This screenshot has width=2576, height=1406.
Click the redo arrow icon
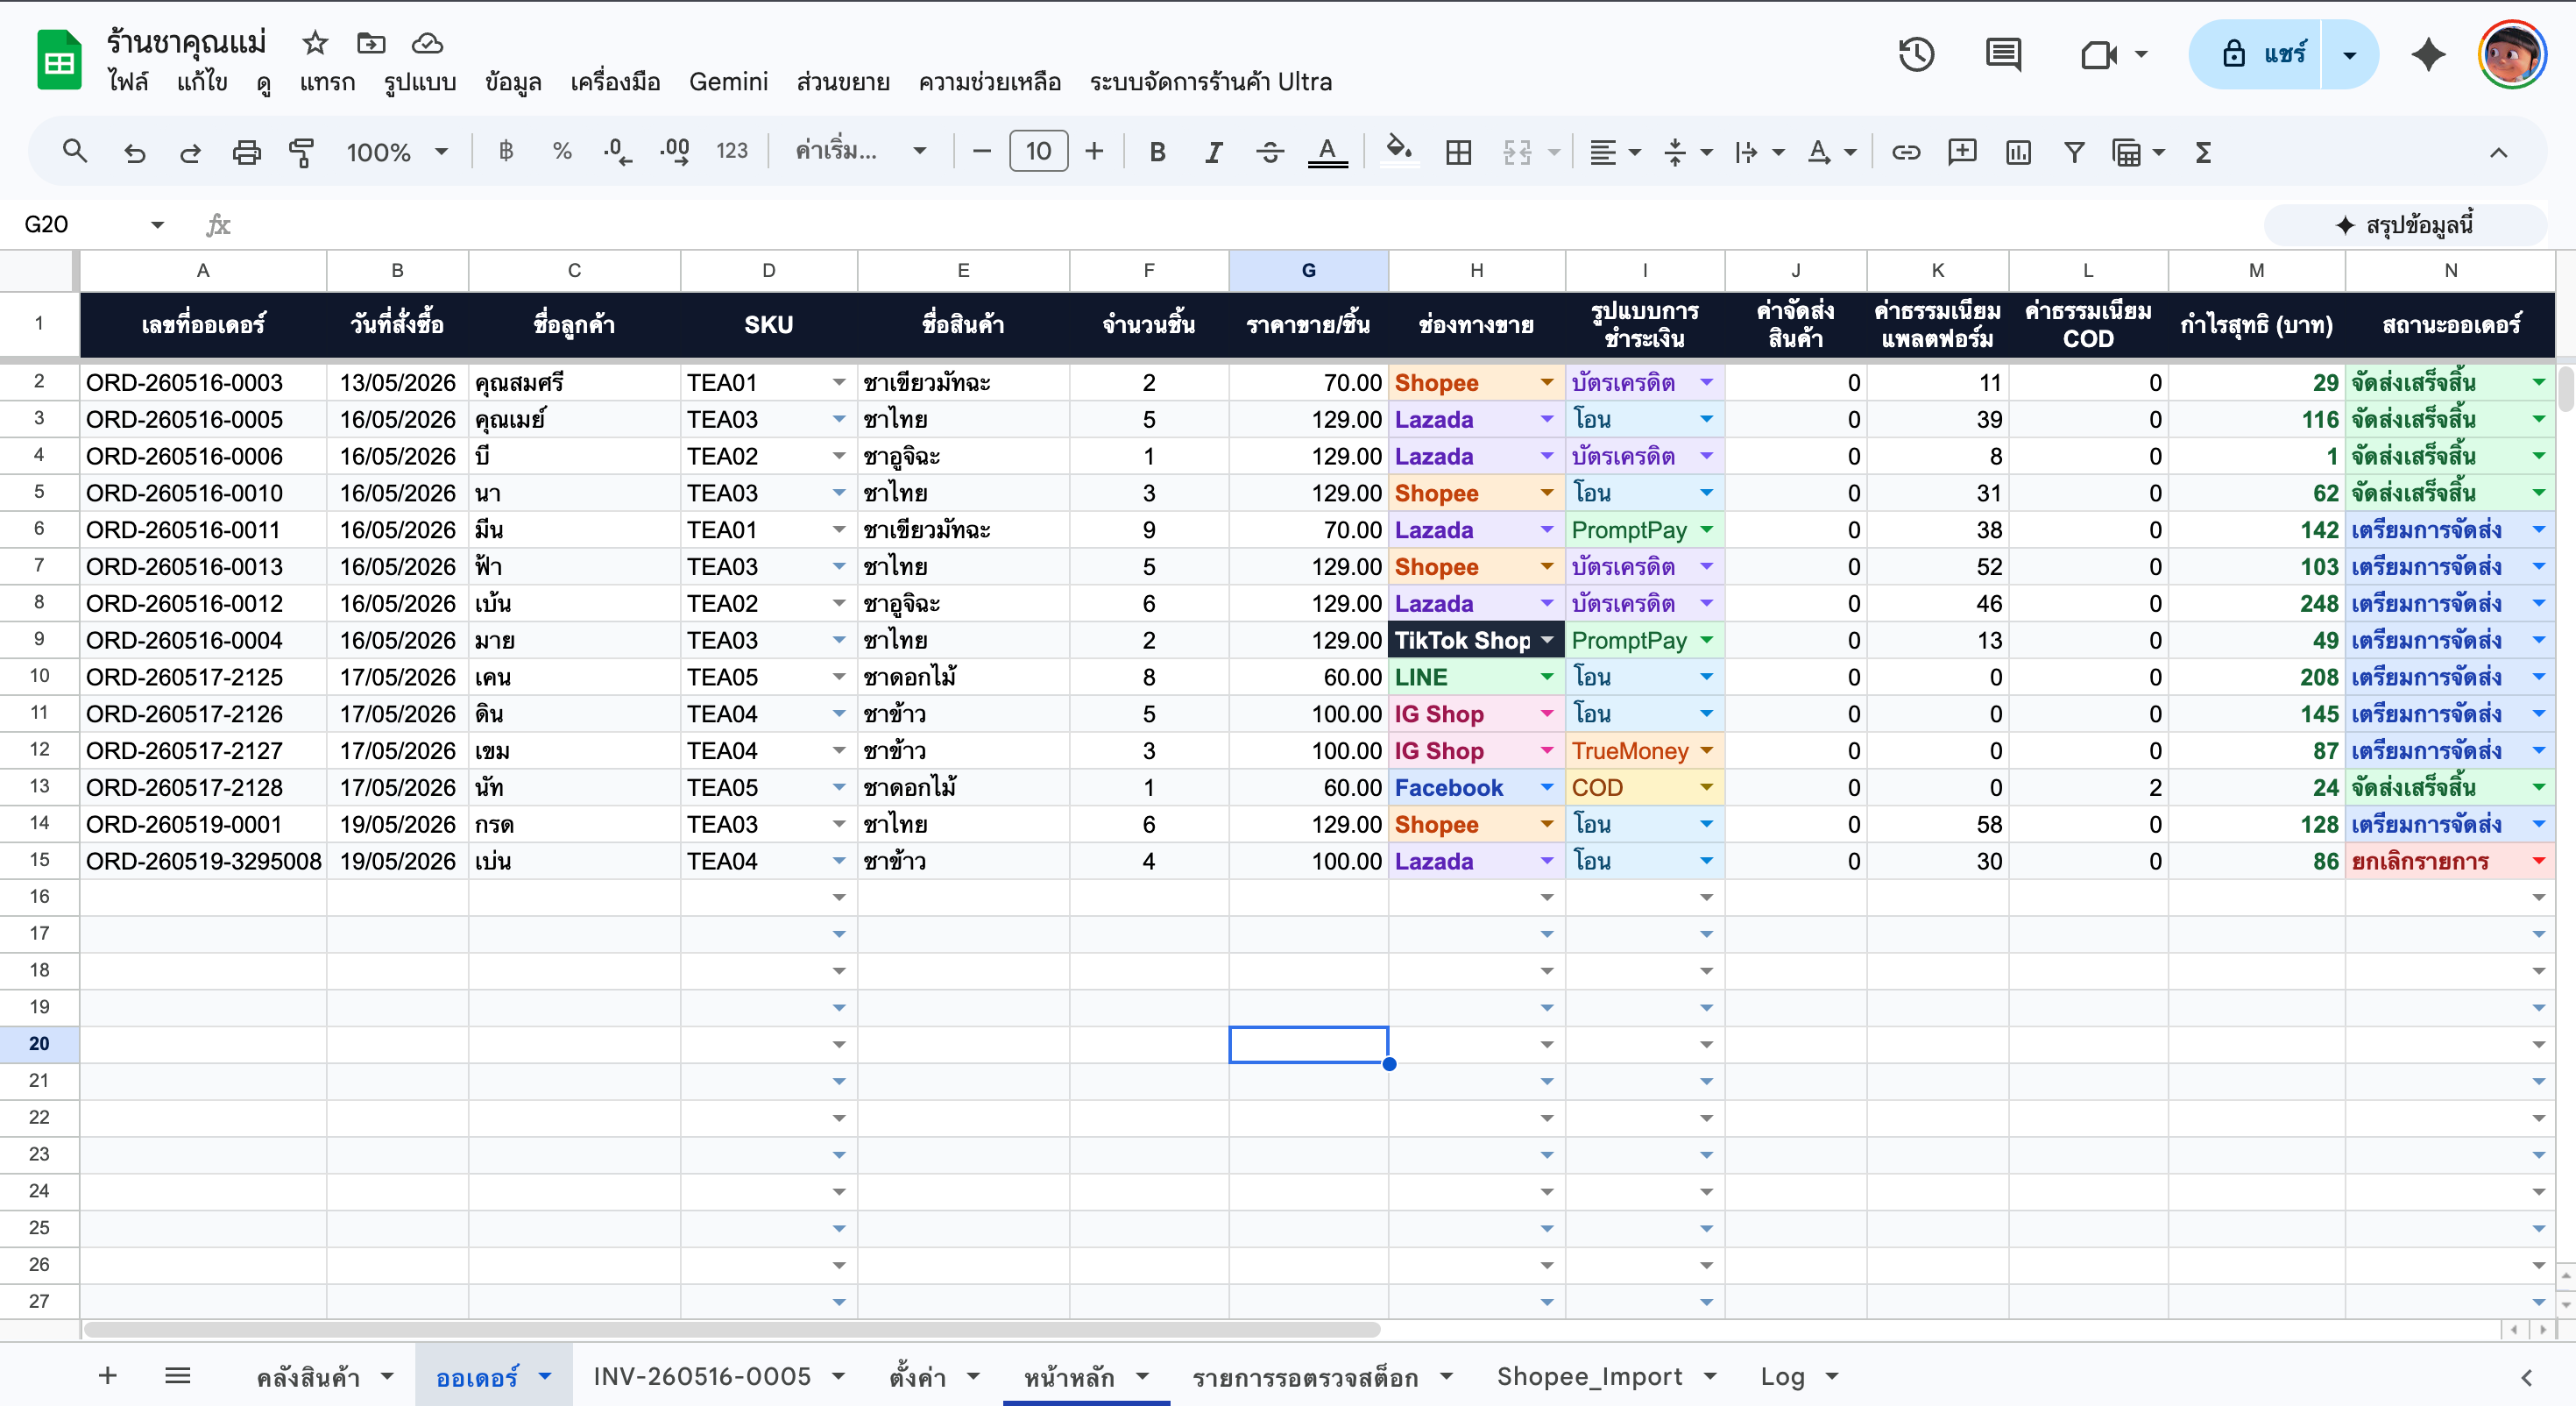(x=190, y=153)
